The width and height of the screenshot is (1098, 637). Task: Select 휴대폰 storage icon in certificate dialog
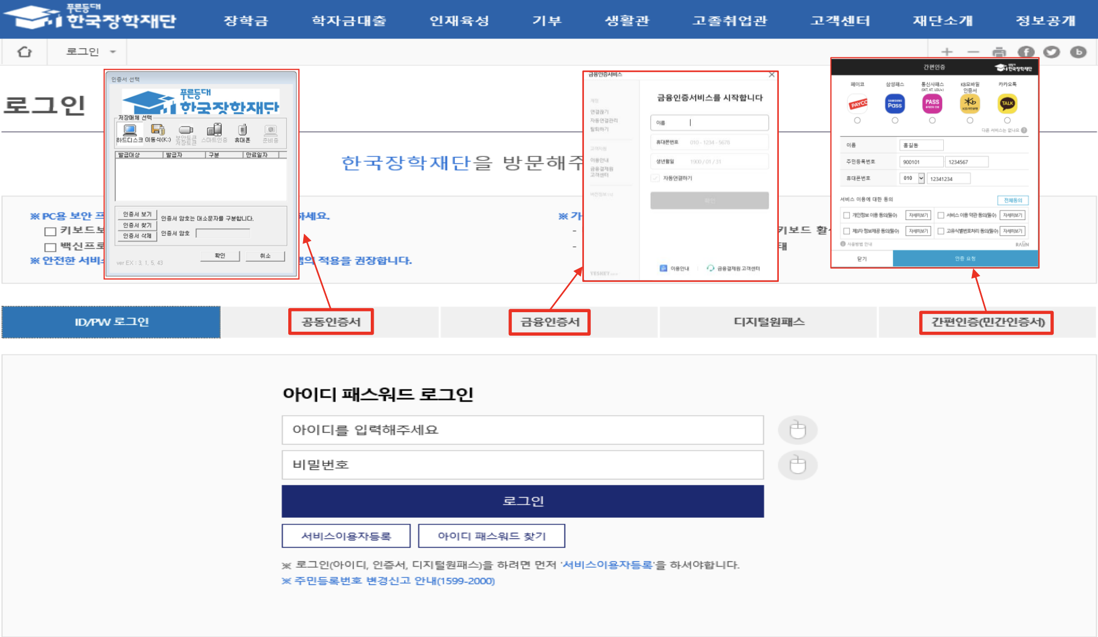click(x=243, y=131)
